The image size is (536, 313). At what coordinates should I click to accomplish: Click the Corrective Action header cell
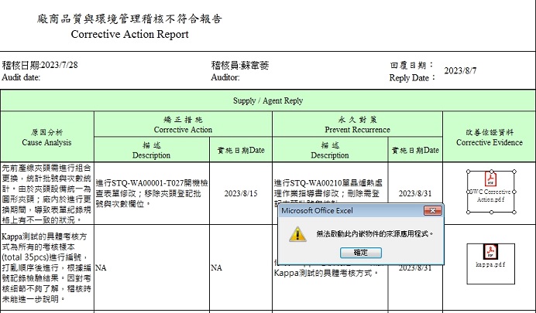click(x=183, y=124)
